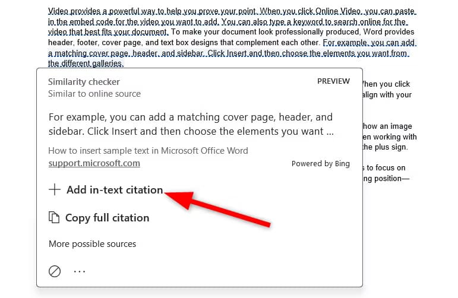Screen dimensions: 458x298
Task: Open the support.microsoft.com link
Action: point(94,163)
